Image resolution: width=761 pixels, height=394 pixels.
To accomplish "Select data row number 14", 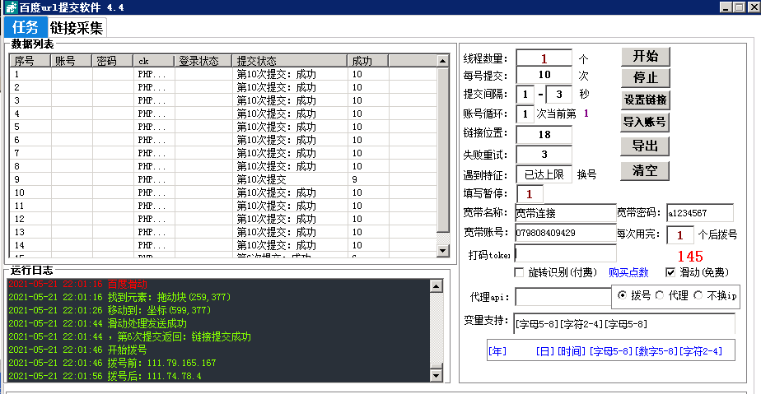I will (223, 245).
